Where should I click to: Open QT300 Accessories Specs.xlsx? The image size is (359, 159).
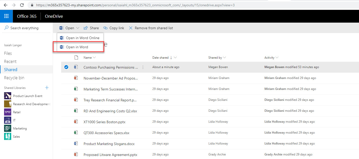click(107, 133)
